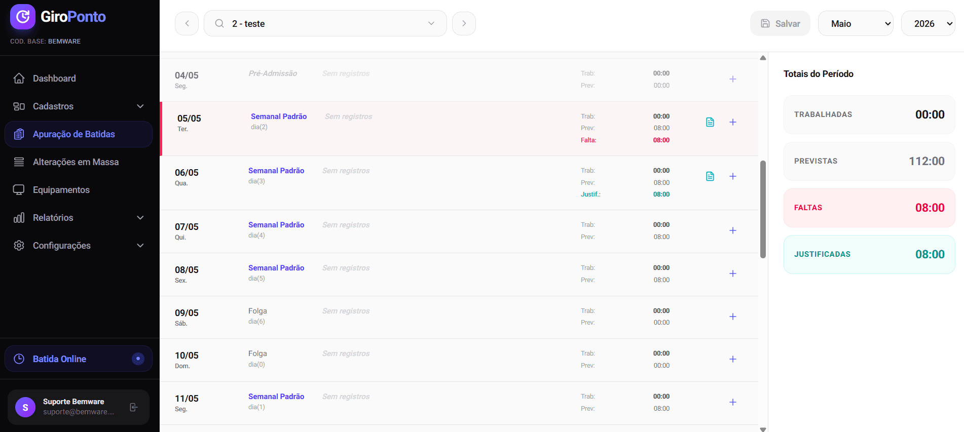Click the scrollbar down arrow
964x432 pixels.
pyautogui.click(x=763, y=429)
